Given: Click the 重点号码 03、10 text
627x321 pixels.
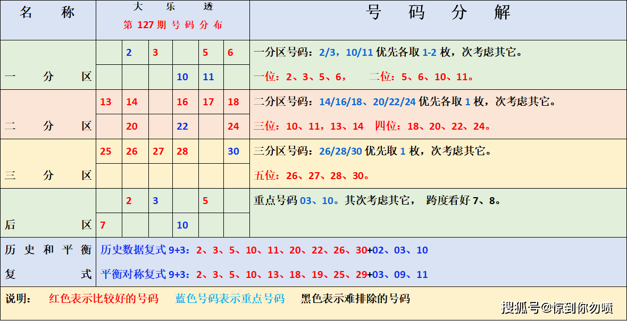Looking at the screenshot, I should click(x=296, y=200).
